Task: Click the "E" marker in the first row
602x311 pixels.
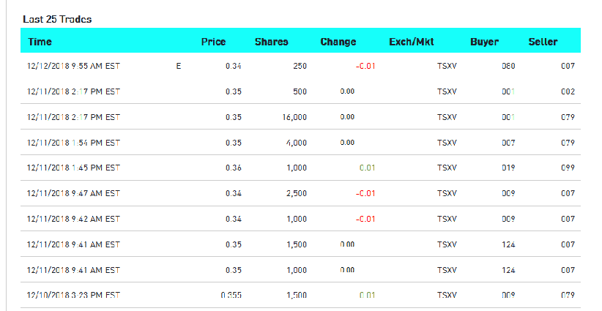Action: 178,67
